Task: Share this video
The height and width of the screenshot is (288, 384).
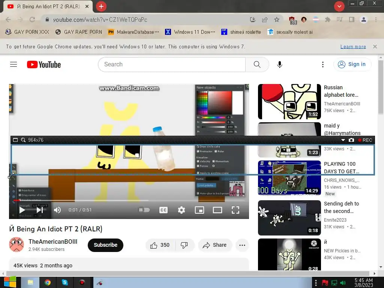Action: tap(215, 245)
